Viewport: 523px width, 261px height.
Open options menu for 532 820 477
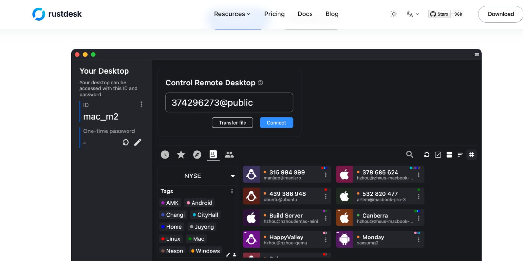(419, 196)
